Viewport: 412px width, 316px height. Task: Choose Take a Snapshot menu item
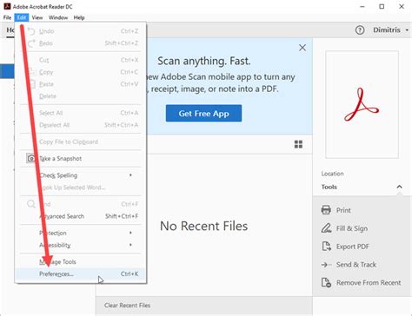[x=81, y=159]
